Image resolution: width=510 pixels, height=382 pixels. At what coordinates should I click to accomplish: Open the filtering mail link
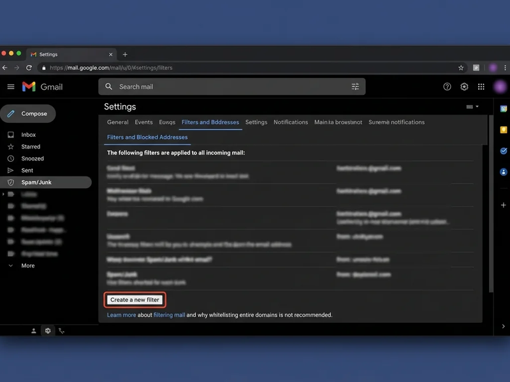170,314
